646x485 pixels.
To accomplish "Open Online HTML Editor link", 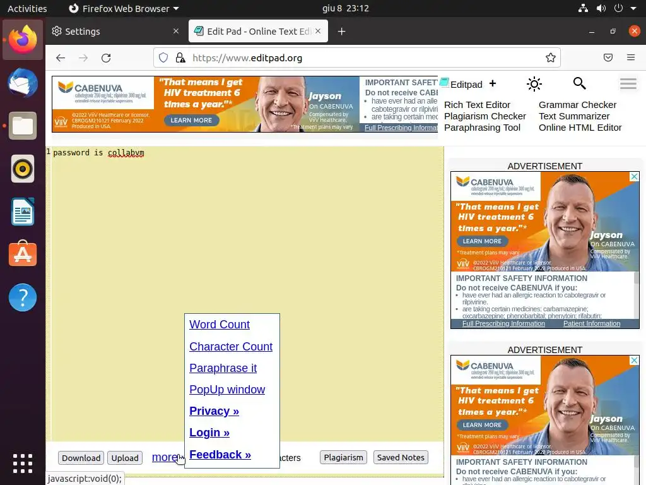I will click(580, 128).
